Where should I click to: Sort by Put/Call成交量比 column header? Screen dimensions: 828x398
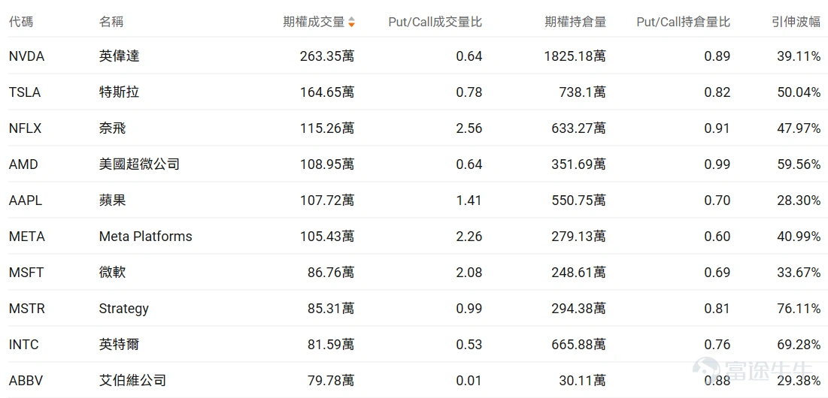click(435, 22)
